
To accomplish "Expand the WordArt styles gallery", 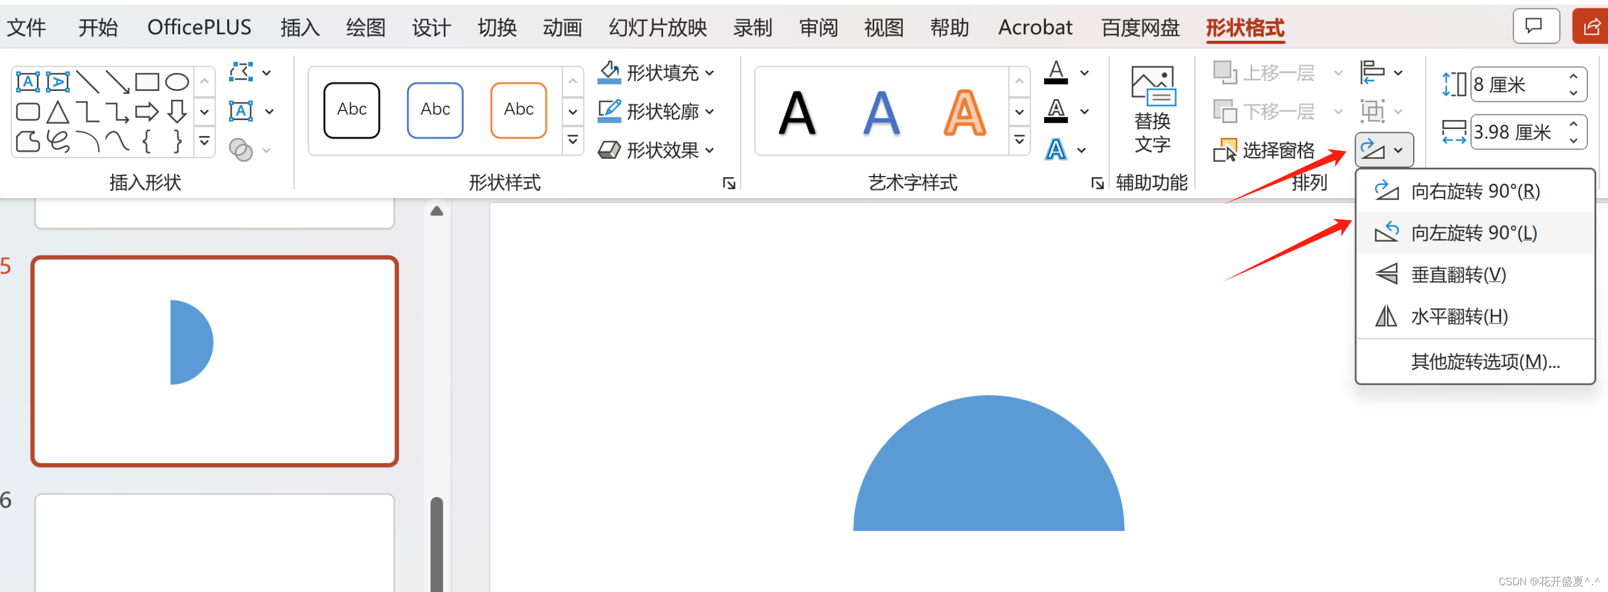I will (1019, 140).
